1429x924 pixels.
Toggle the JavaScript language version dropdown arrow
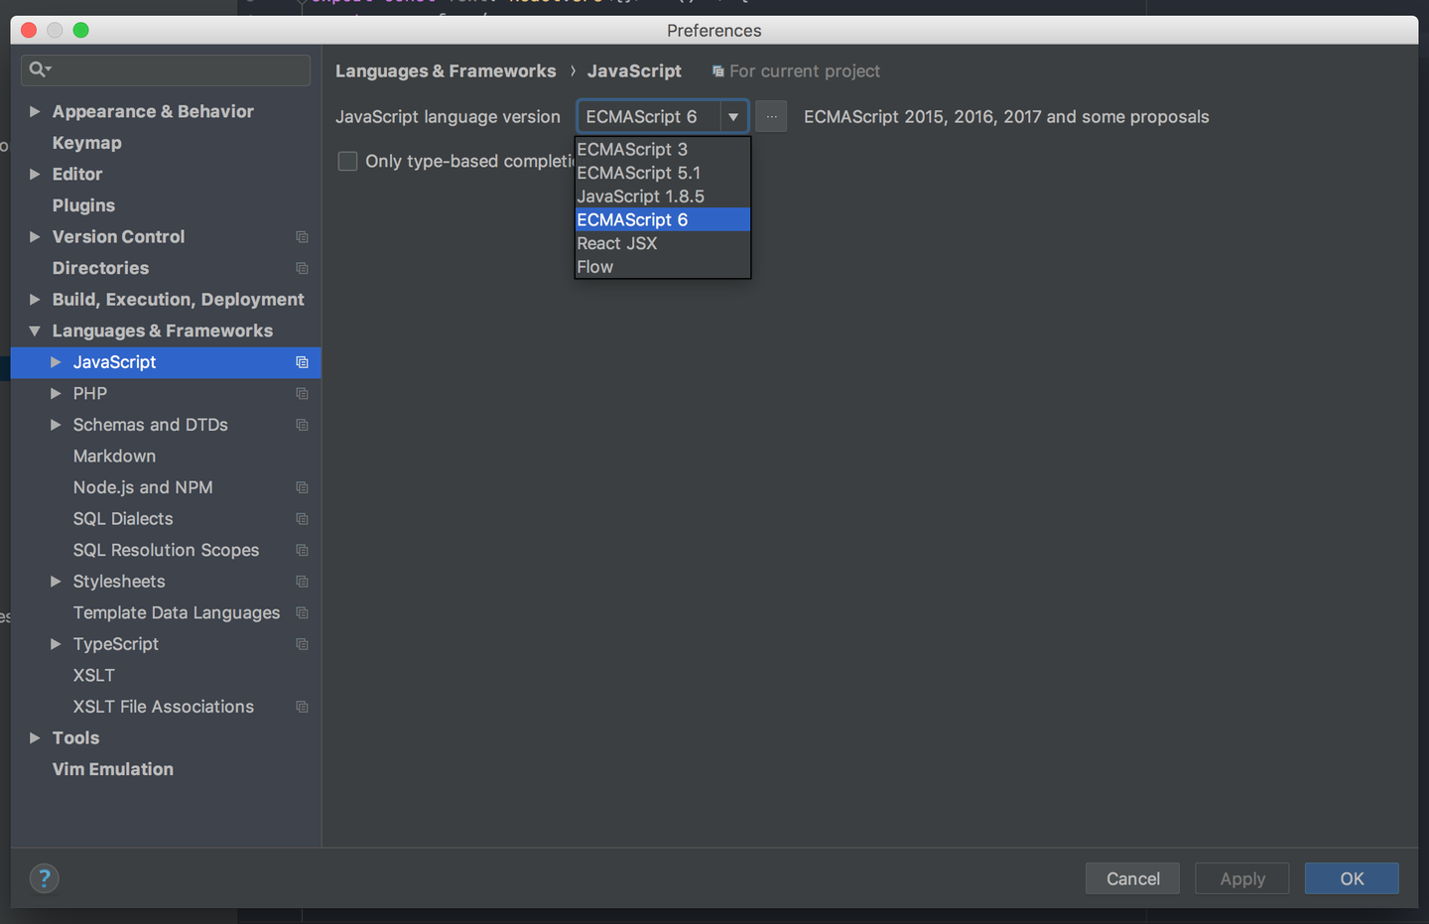[x=733, y=117]
